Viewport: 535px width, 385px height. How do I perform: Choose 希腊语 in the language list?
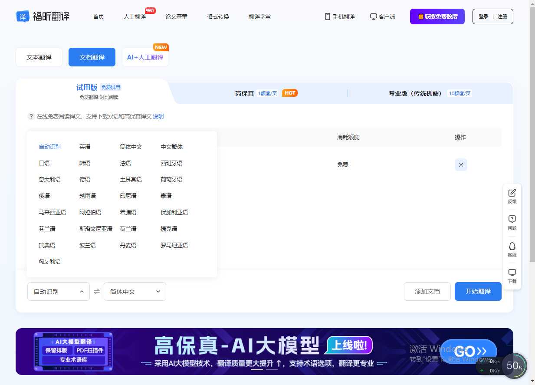click(128, 212)
